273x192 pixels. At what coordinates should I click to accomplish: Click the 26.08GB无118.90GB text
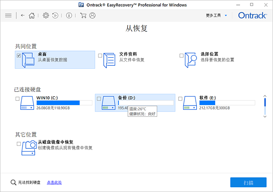tap(53, 108)
